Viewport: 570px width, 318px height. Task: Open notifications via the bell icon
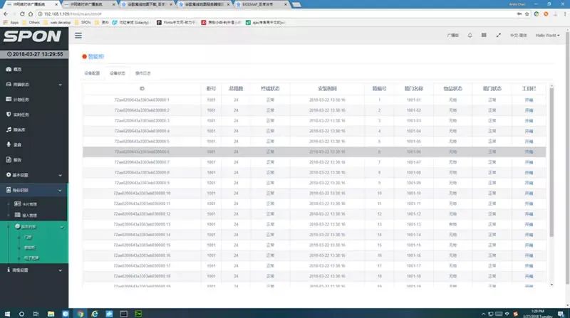[x=470, y=35]
